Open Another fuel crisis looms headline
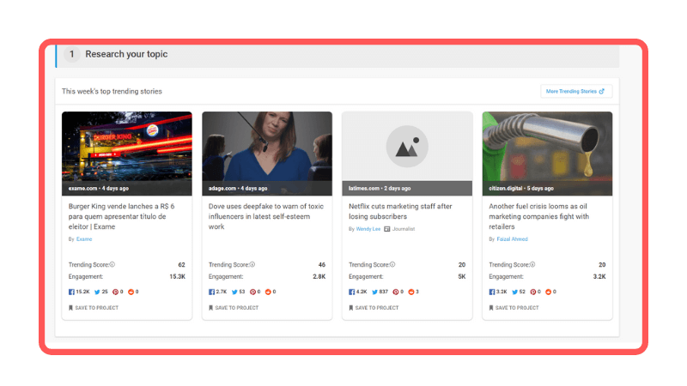The image size is (687, 386). [x=539, y=216]
